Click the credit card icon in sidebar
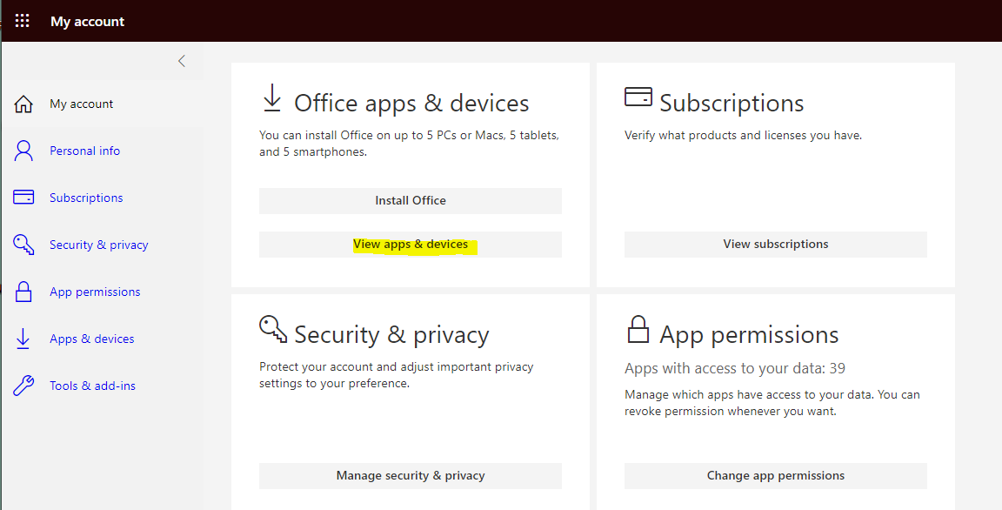The image size is (1002, 510). coord(23,197)
